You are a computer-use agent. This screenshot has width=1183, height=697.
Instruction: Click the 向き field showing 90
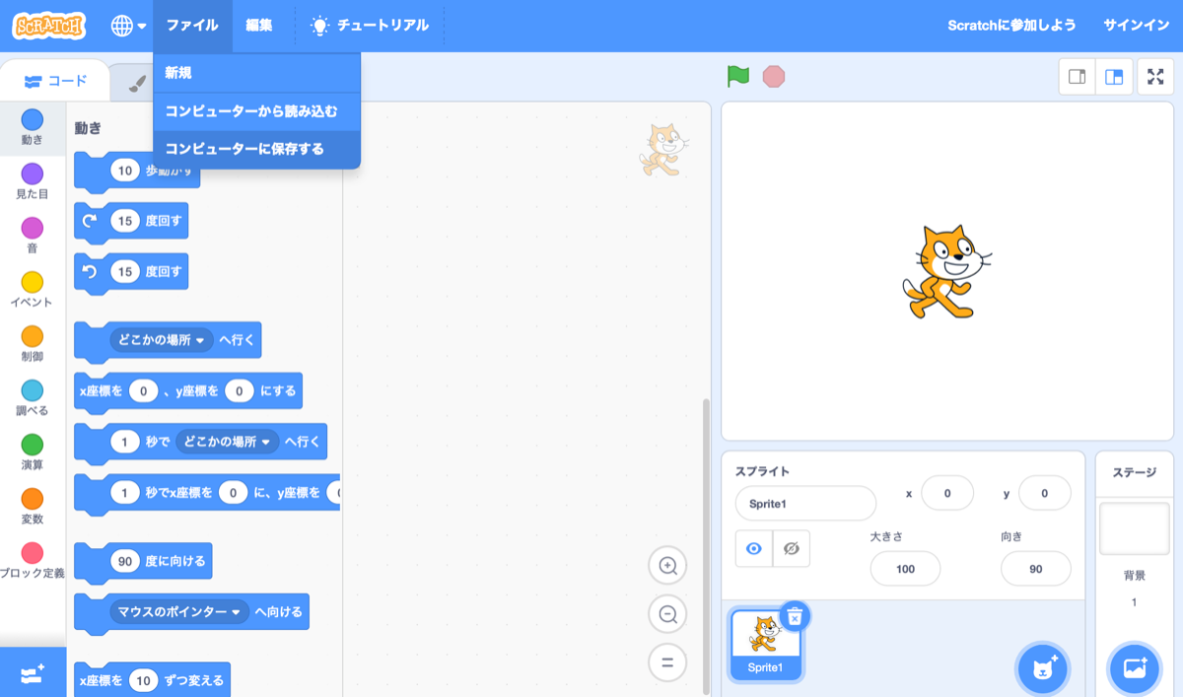pyautogui.click(x=1036, y=569)
